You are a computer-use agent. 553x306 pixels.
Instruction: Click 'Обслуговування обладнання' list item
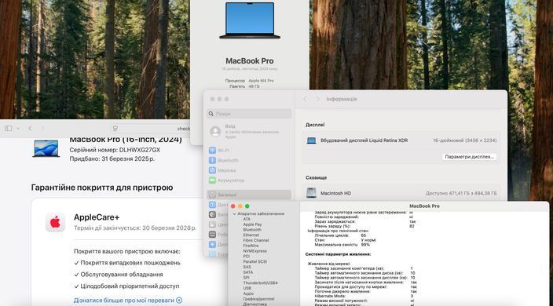coord(119,275)
